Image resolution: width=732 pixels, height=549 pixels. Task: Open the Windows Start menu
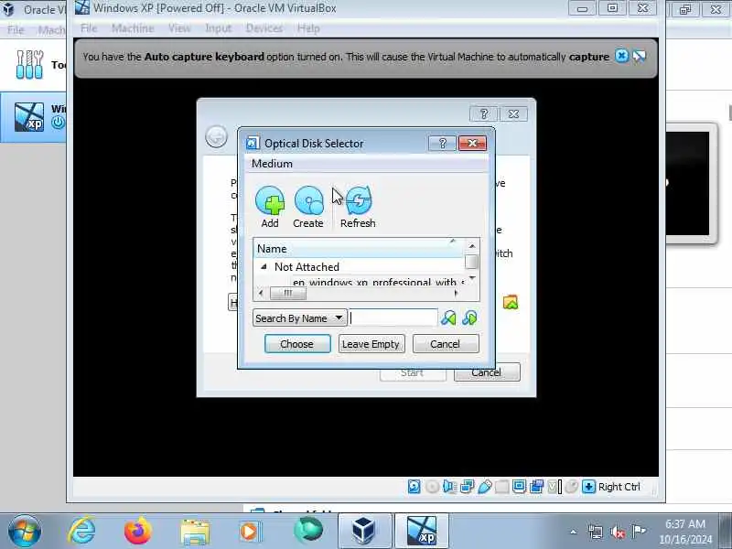coord(25,531)
